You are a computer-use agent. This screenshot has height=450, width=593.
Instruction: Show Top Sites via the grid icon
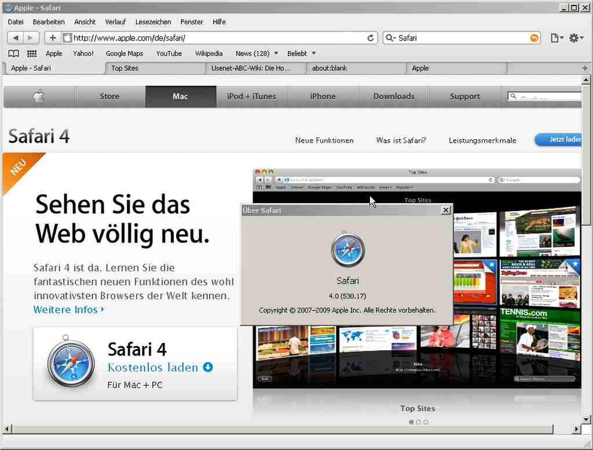pos(32,53)
